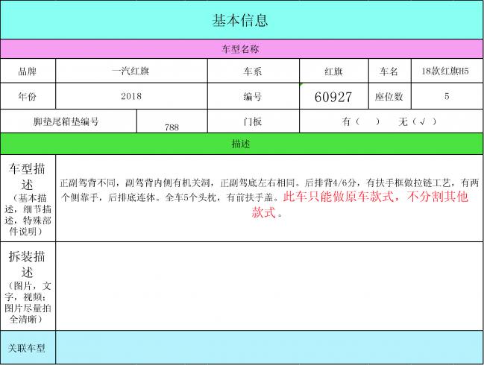
Task: Click the 车系 label cell
Action: point(254,71)
